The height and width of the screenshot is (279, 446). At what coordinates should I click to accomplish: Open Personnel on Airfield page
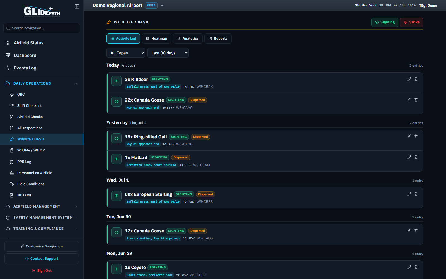click(x=42, y=173)
